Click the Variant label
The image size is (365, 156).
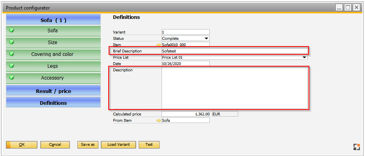pos(119,32)
